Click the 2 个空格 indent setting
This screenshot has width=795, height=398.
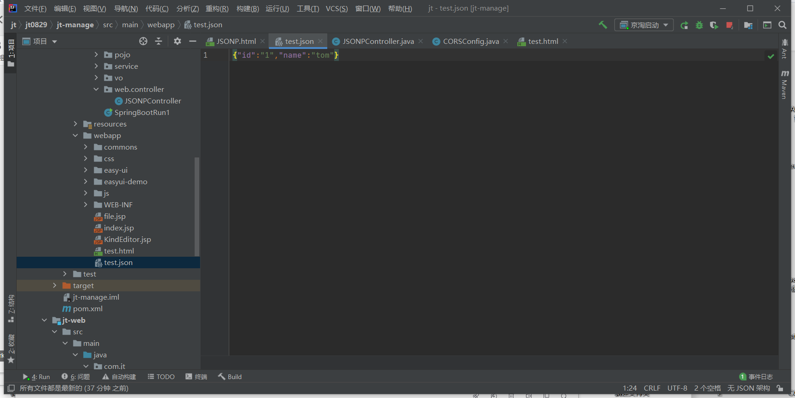(707, 388)
